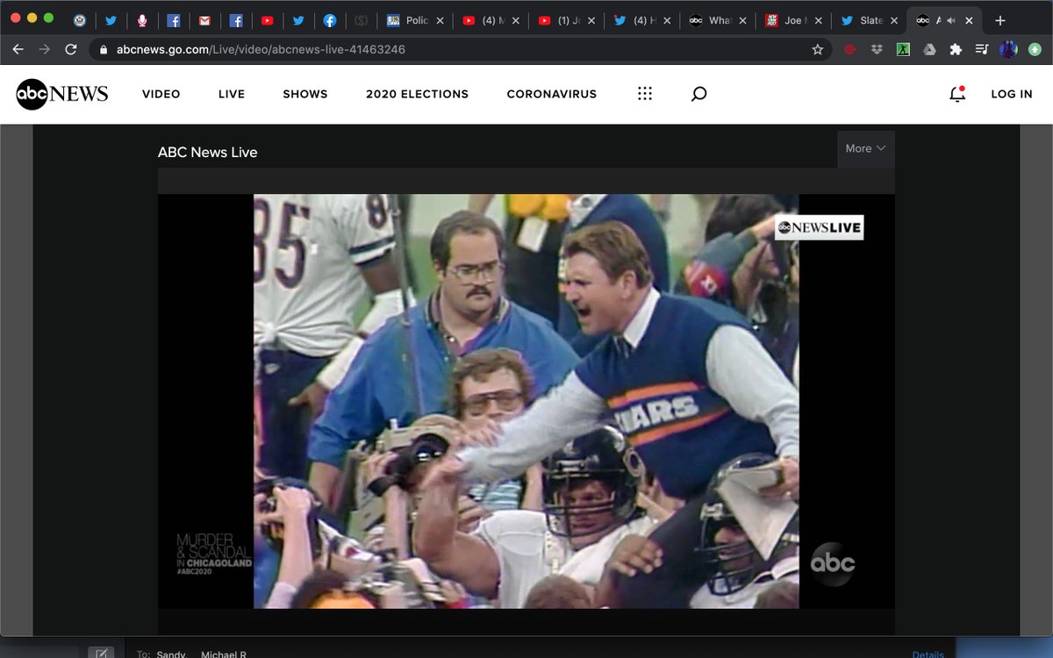
Task: Open the CORONAVIRUS section
Action: 552,94
